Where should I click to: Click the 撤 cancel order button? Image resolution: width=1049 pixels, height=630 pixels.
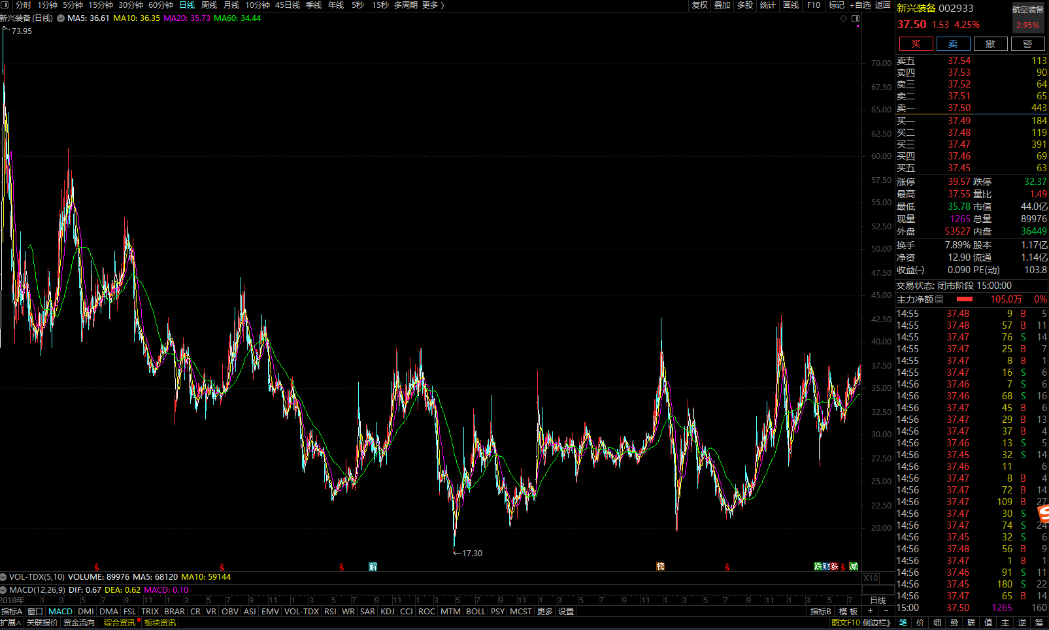pos(991,44)
